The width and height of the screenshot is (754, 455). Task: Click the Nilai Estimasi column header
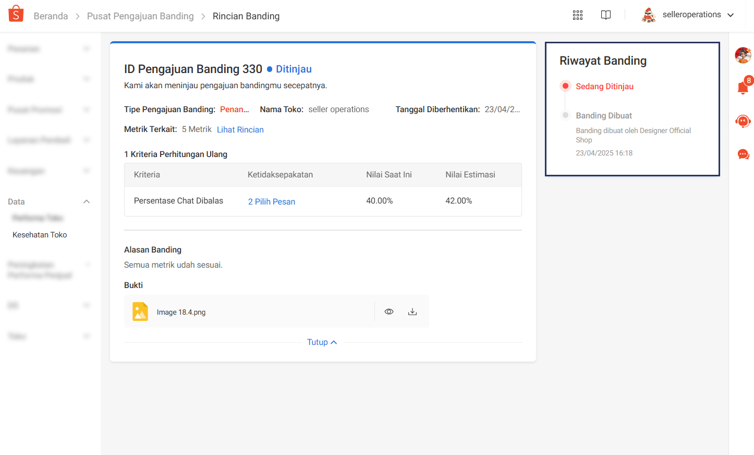(470, 174)
